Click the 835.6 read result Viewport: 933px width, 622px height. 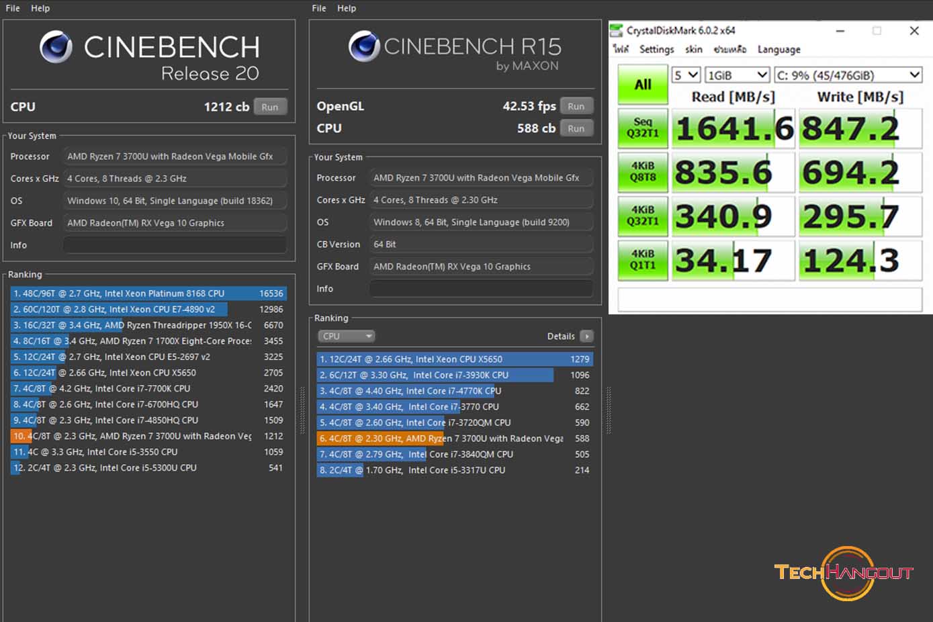tap(734, 173)
